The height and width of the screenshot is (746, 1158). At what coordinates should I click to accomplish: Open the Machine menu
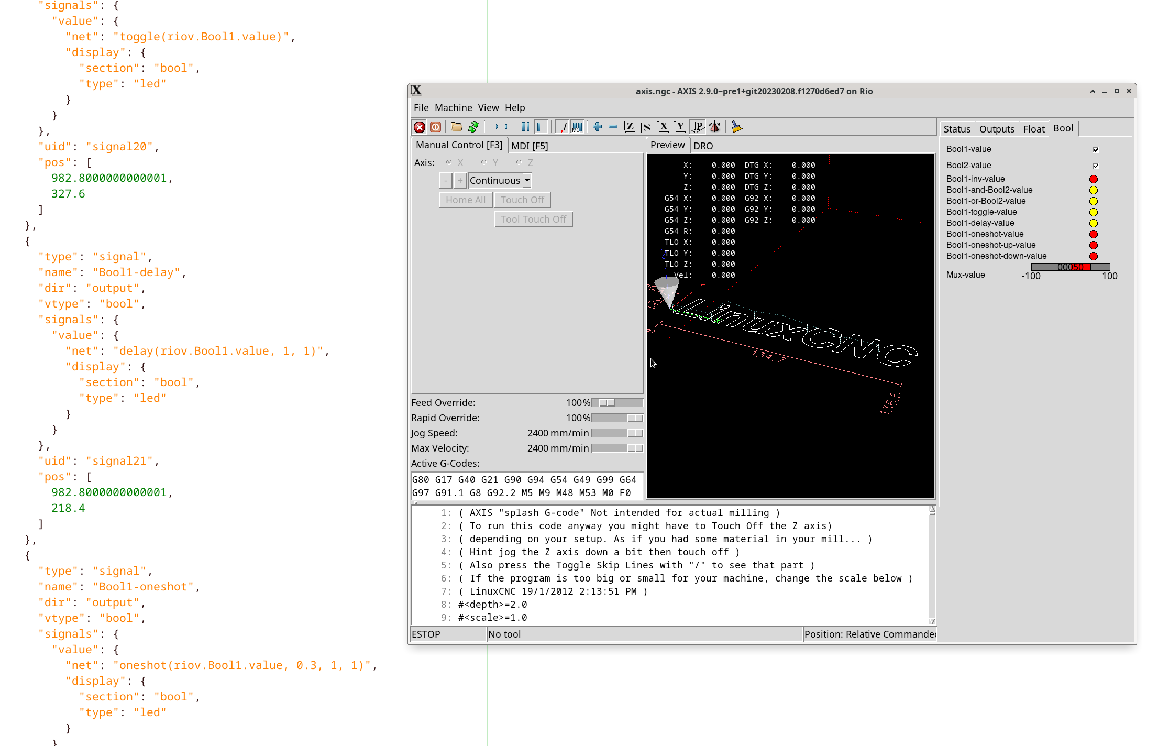453,107
